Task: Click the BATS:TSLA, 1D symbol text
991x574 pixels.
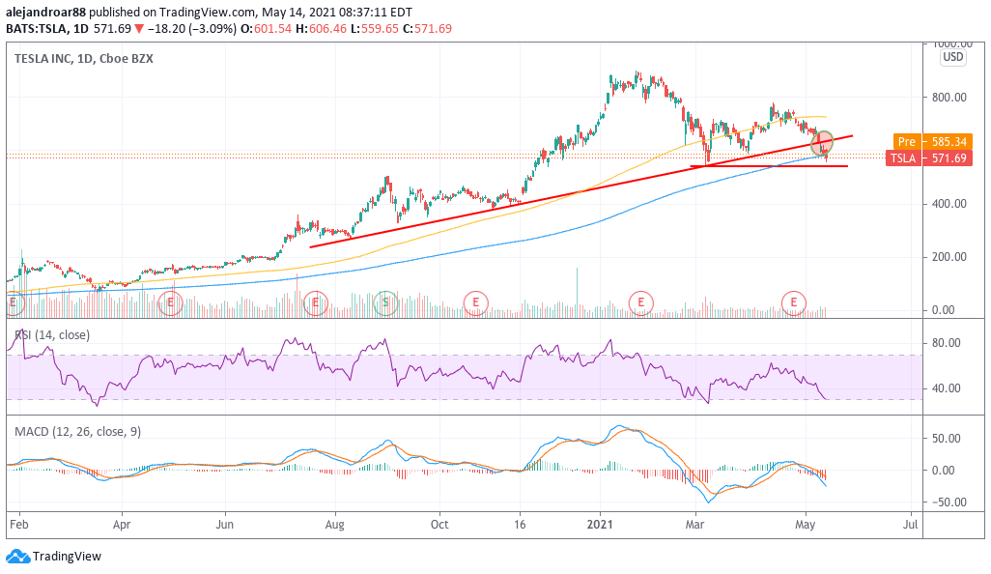Action: click(x=47, y=28)
